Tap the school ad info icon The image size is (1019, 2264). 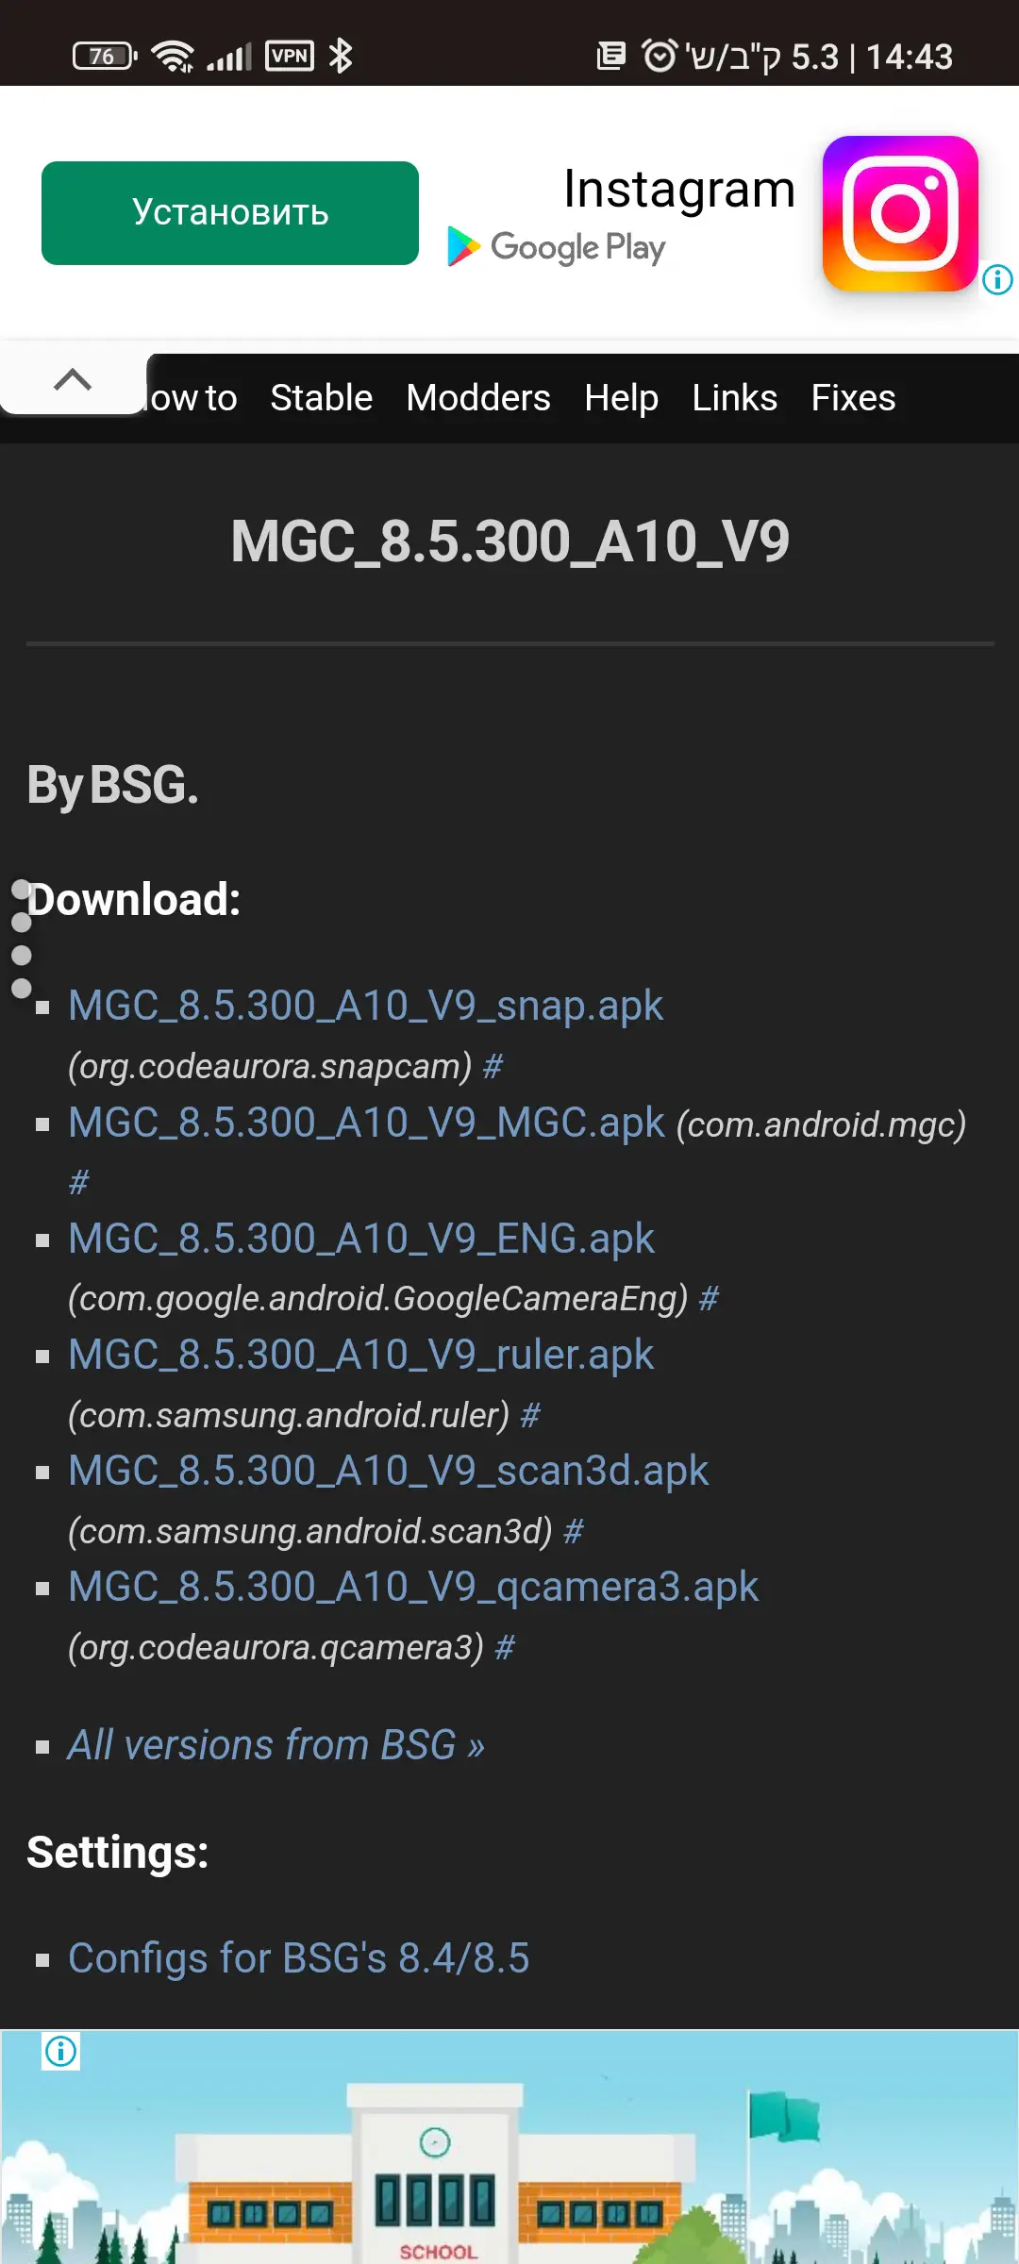61,2051
